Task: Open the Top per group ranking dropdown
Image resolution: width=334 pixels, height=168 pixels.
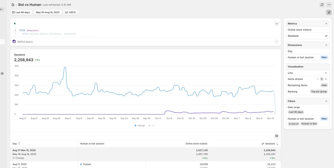Action: pos(319,92)
